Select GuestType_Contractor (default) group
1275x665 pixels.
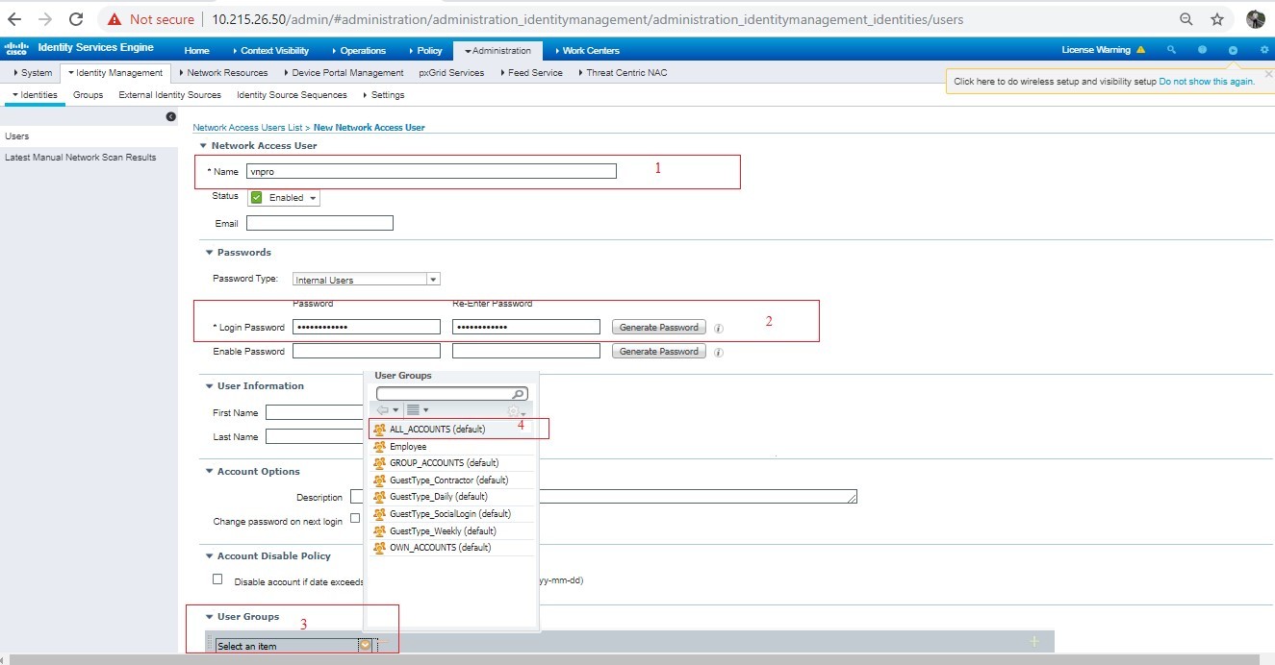point(450,480)
